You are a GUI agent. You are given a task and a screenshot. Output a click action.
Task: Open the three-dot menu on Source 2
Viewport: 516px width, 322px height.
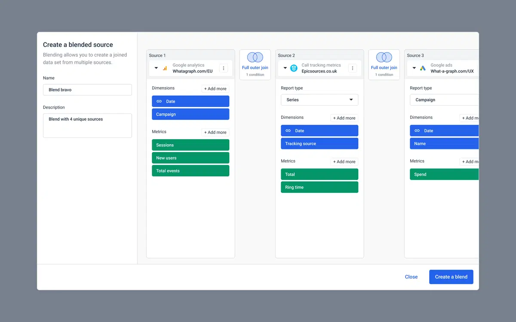[352, 68]
